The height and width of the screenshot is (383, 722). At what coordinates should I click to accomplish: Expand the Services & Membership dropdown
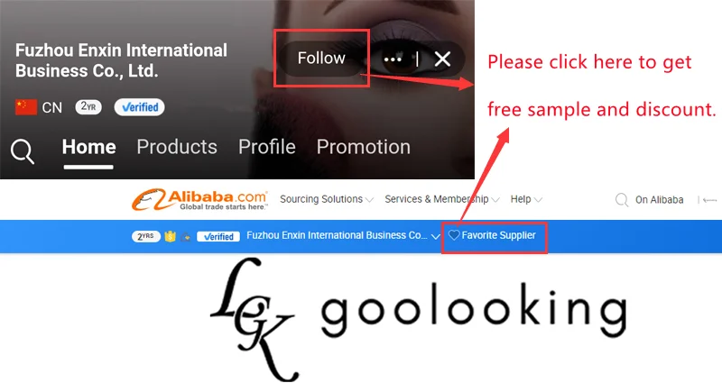point(441,199)
